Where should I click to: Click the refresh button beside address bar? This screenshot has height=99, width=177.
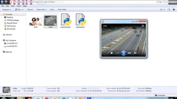click(x=160, y=2)
